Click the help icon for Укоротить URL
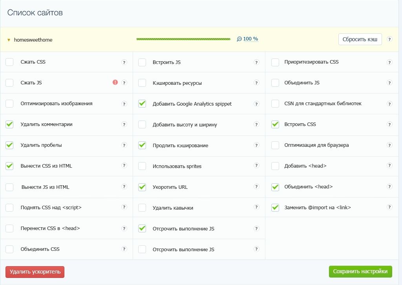The width and height of the screenshot is (402, 285). point(256,187)
